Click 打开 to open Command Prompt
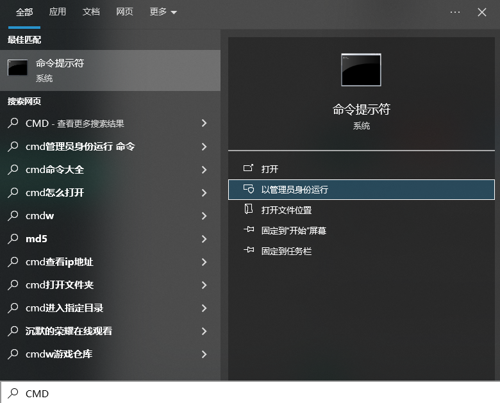Screen dimensions: 500x403 (362, 169)
